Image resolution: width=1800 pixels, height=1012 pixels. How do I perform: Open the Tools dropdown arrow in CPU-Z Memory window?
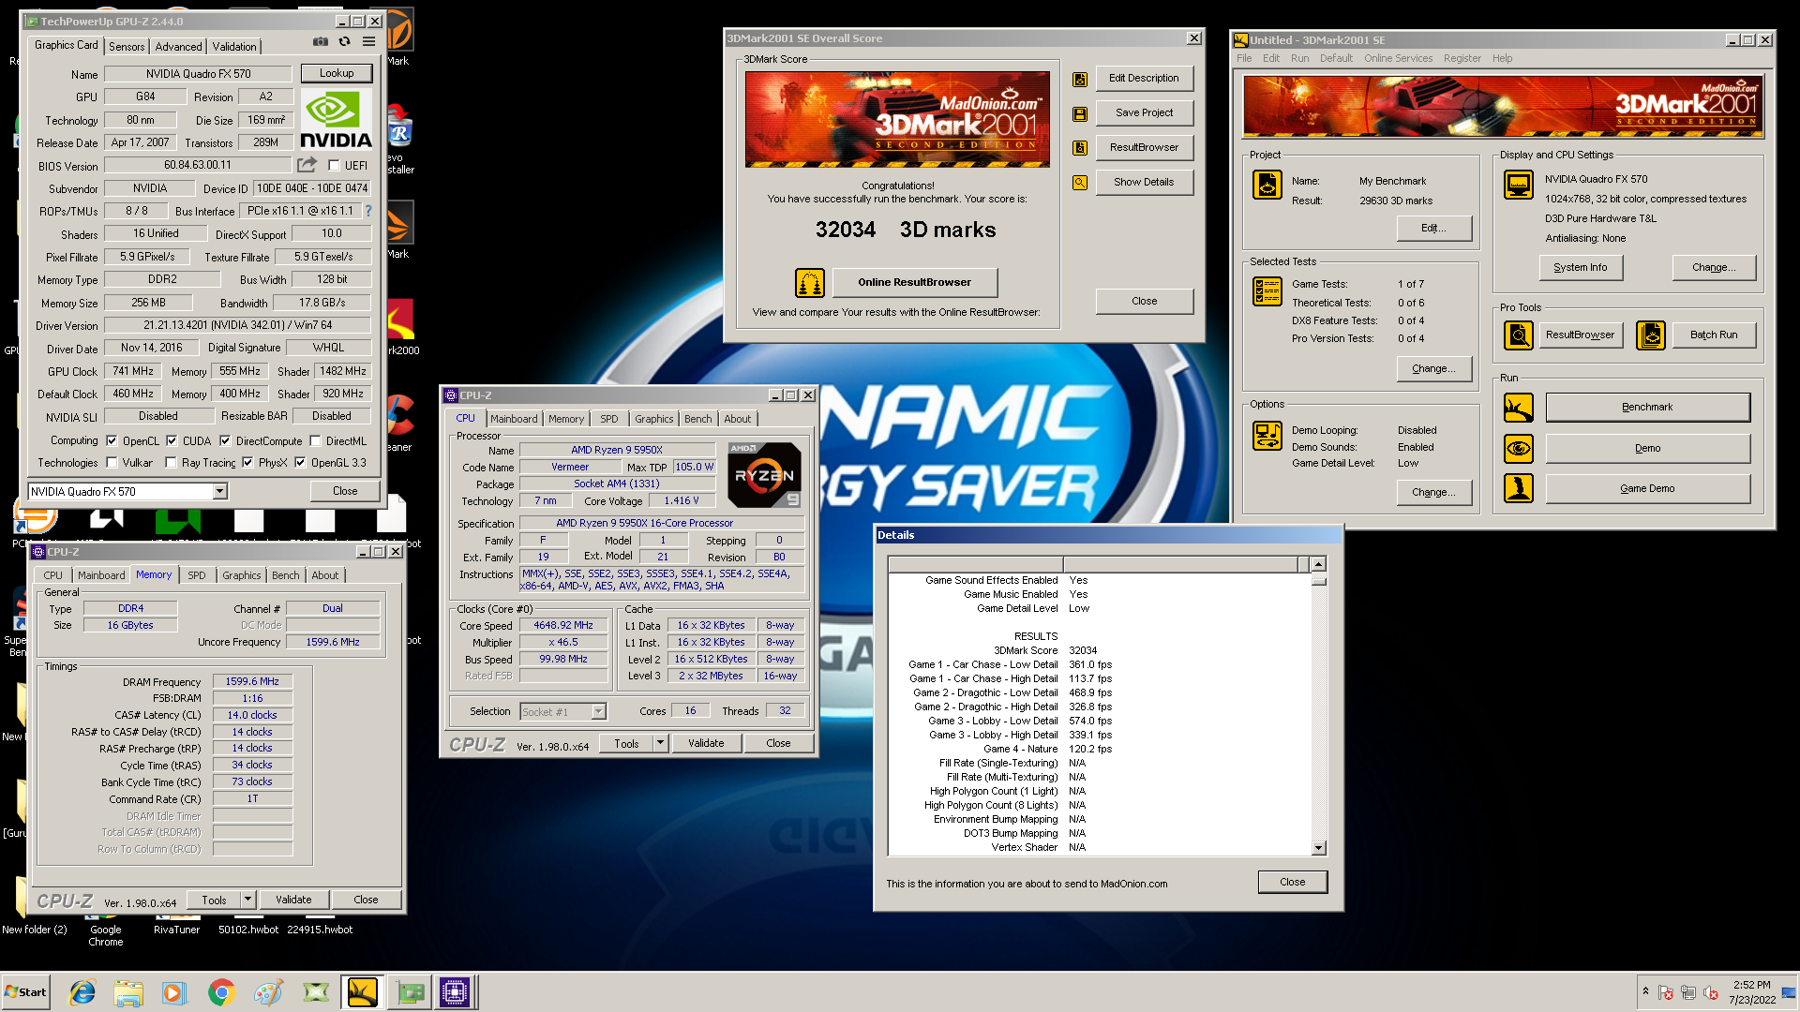click(x=247, y=900)
